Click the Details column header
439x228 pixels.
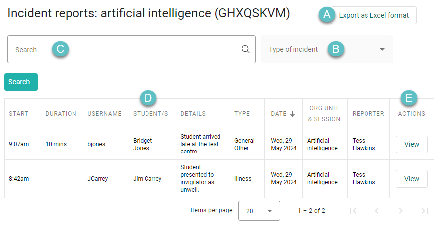(193, 114)
